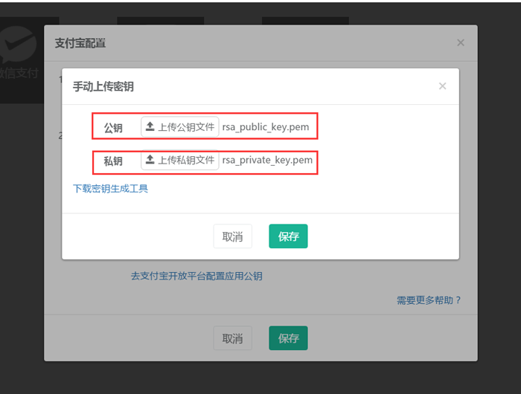Click the upload arrow icon for public key
The height and width of the screenshot is (394, 521).
click(x=150, y=127)
